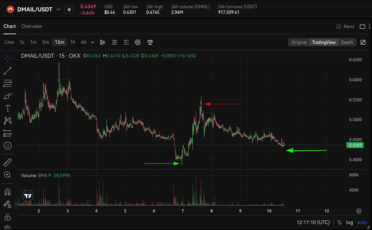This screenshot has width=372, height=230.
Task: Click the 24h volume value 2.04M
Action: pos(177,12)
